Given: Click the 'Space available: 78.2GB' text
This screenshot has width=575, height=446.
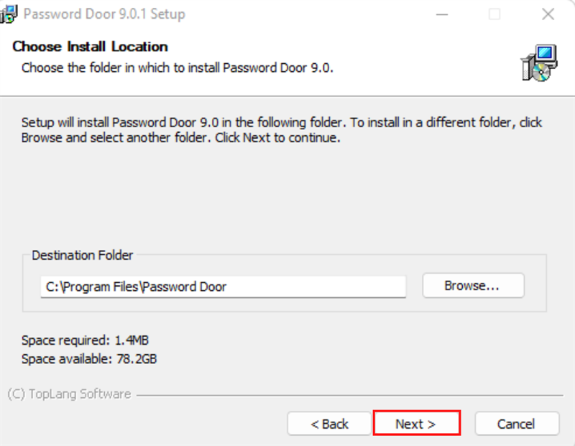Looking at the screenshot, I should [88, 358].
